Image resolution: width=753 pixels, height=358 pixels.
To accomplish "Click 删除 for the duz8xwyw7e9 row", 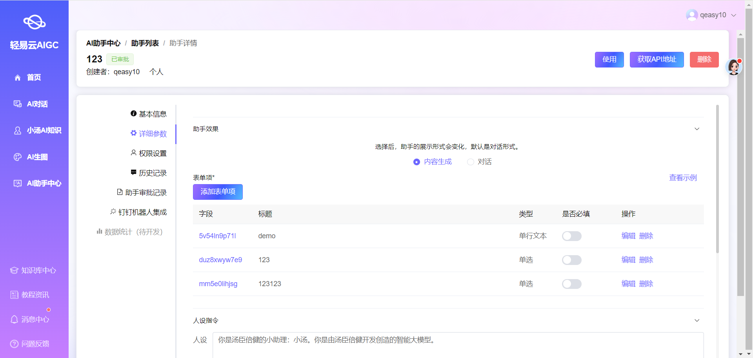I will 646,260.
